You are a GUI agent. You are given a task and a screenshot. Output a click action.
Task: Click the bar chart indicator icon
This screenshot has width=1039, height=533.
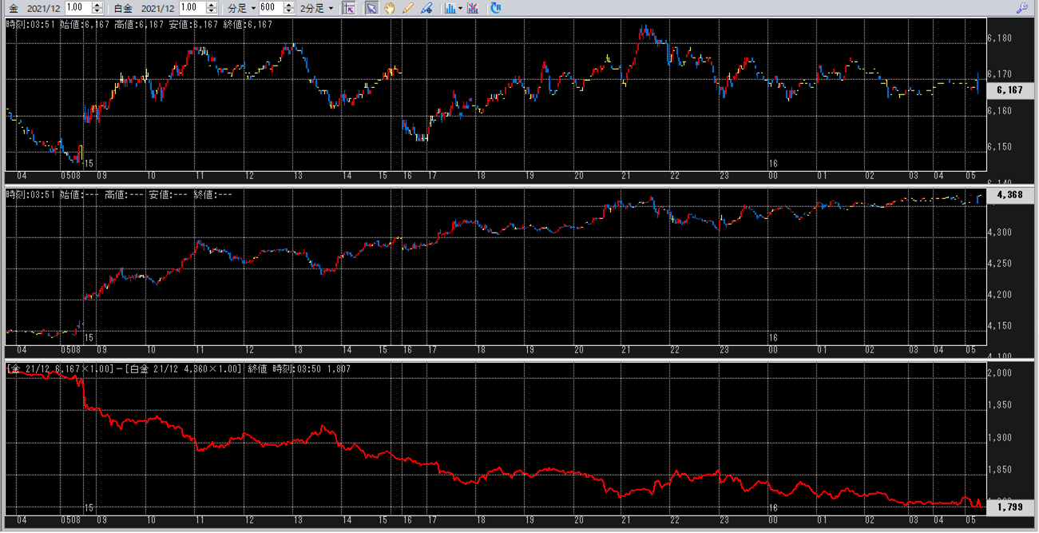450,8
